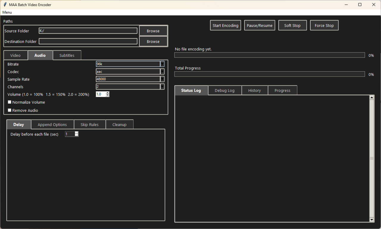This screenshot has height=229, width=381.
Task: Click inside the Status Log text area
Action: pos(272,158)
